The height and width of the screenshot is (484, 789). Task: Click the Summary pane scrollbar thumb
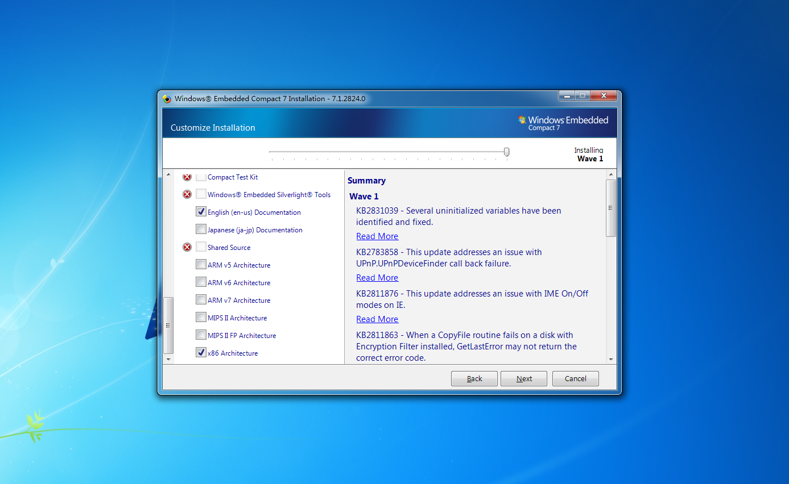coord(612,208)
